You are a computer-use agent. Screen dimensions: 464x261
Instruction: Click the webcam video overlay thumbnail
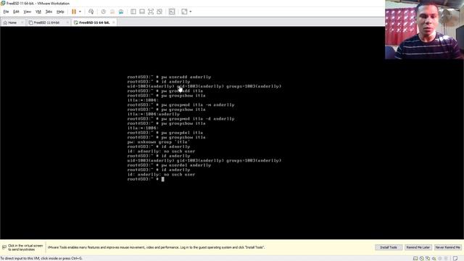[x=424, y=30]
